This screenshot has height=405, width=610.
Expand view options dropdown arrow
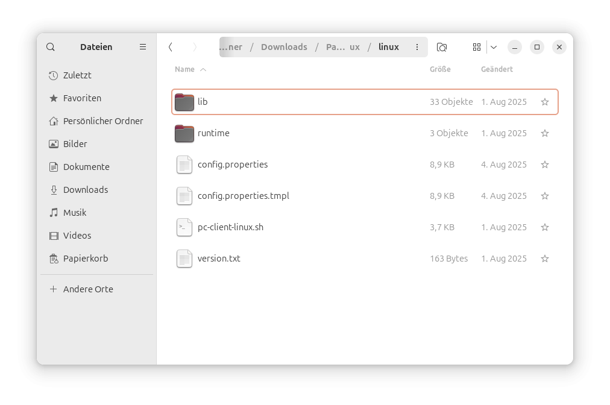[x=494, y=47]
